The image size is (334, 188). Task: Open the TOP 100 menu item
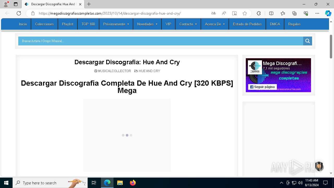(88, 24)
